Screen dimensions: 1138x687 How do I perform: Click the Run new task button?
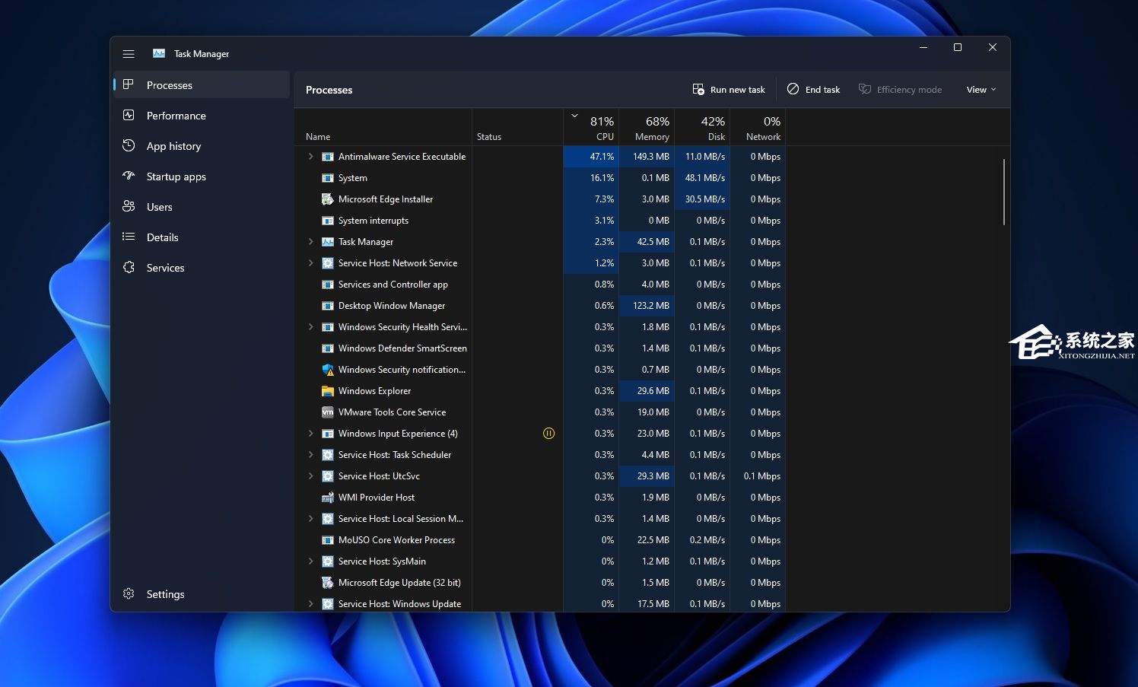(729, 90)
